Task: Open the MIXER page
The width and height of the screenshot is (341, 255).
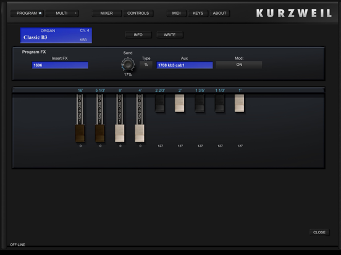Action: point(106,13)
